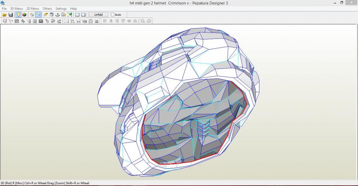Screen dimensions: 358x186
Task: Select the text input tool
Action: 35,21
